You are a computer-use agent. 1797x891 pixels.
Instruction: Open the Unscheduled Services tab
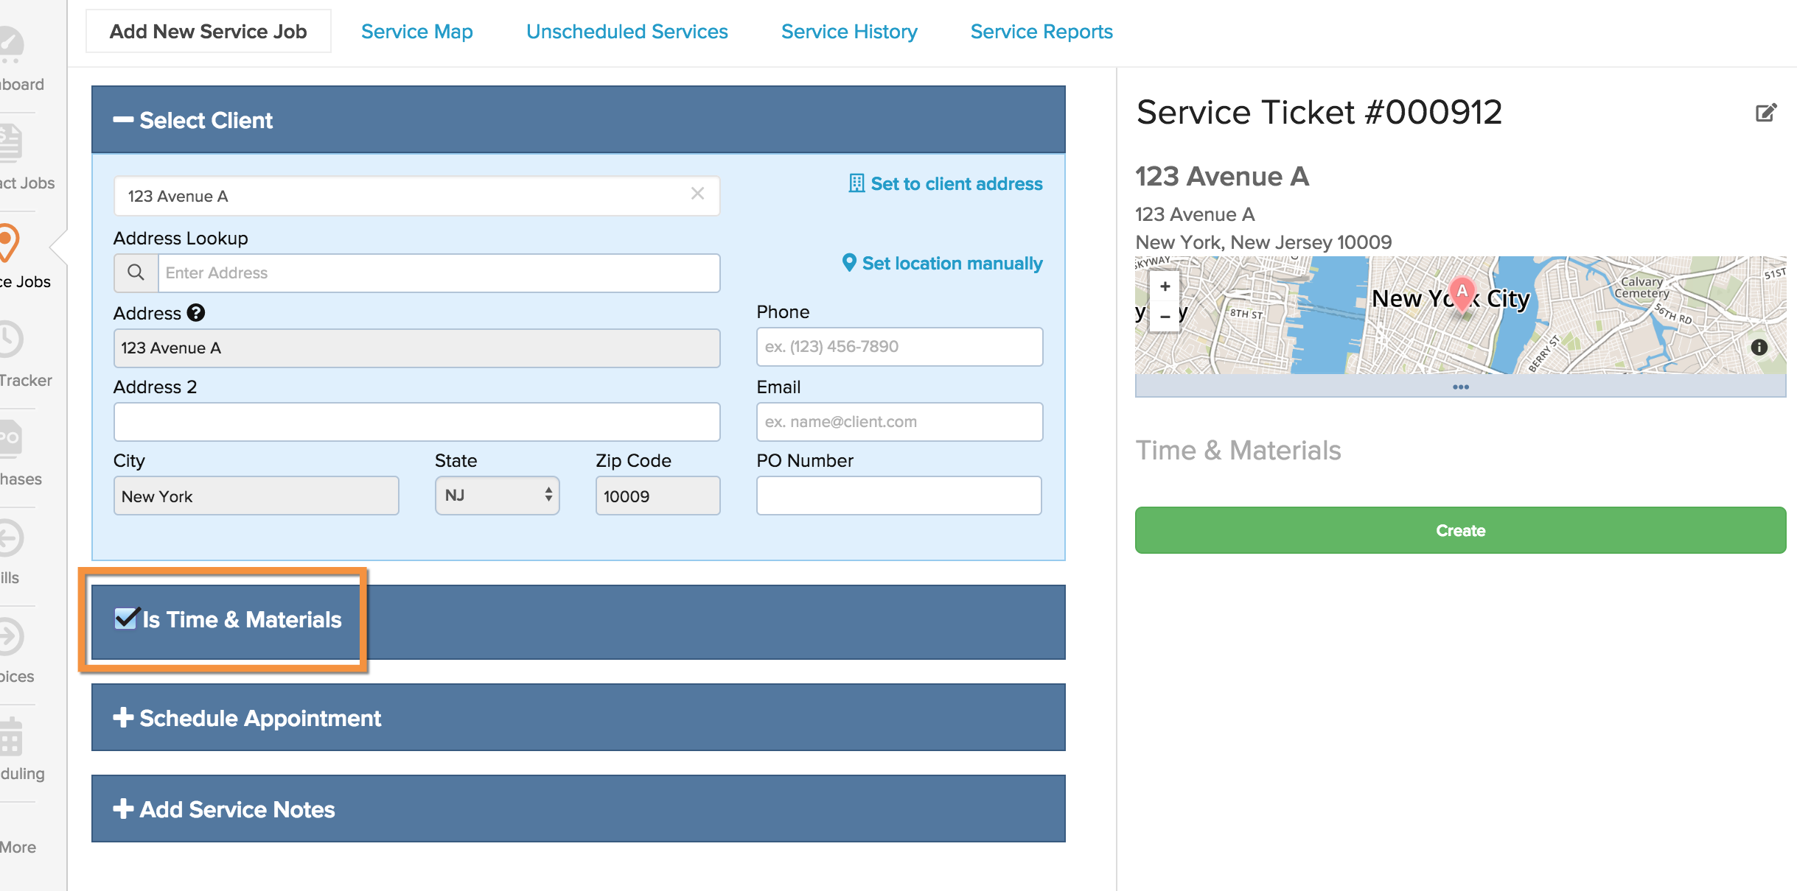pos(627,32)
